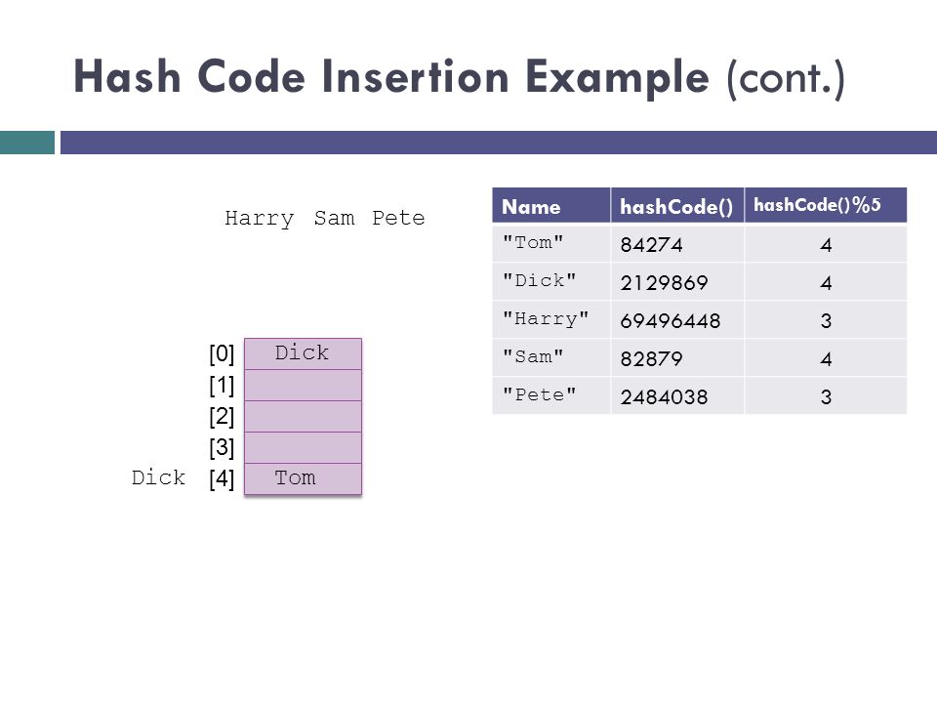
Task: Click the "Harry" name cell in table
Action: (550, 320)
